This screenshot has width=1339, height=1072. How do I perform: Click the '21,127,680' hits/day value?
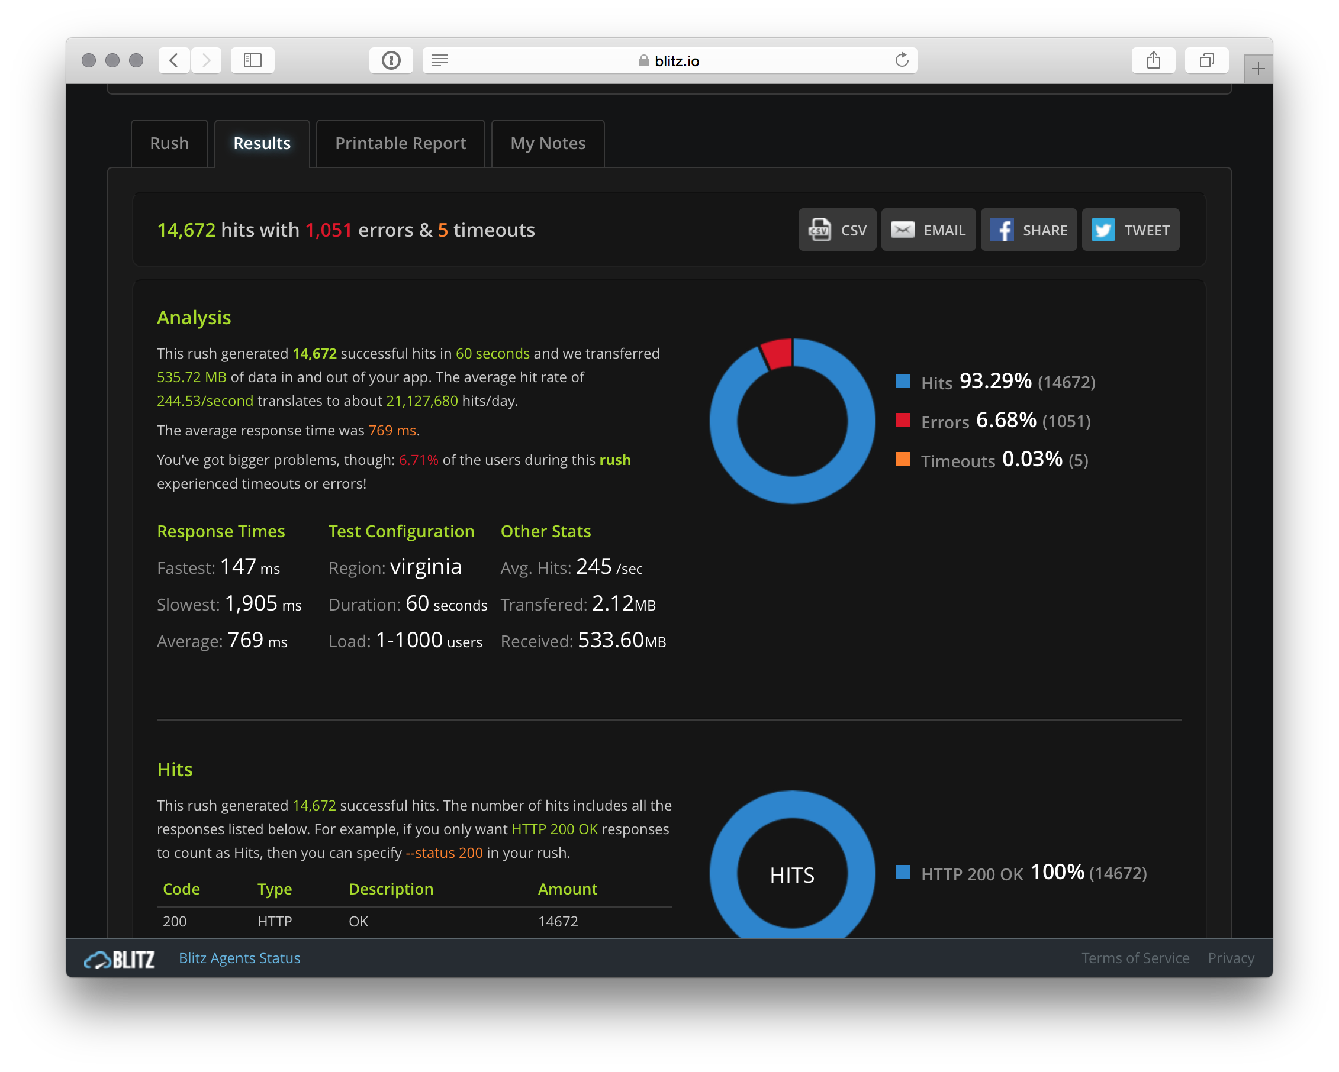pyautogui.click(x=422, y=401)
